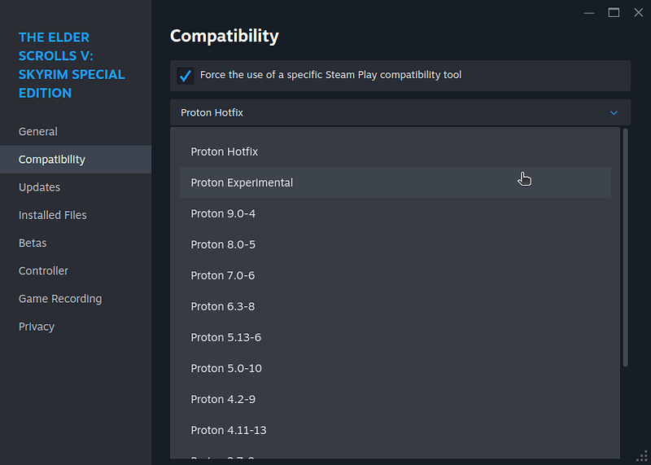Click the dropdown list scrollbar thumb
This screenshot has height=465, width=651.
(625, 248)
